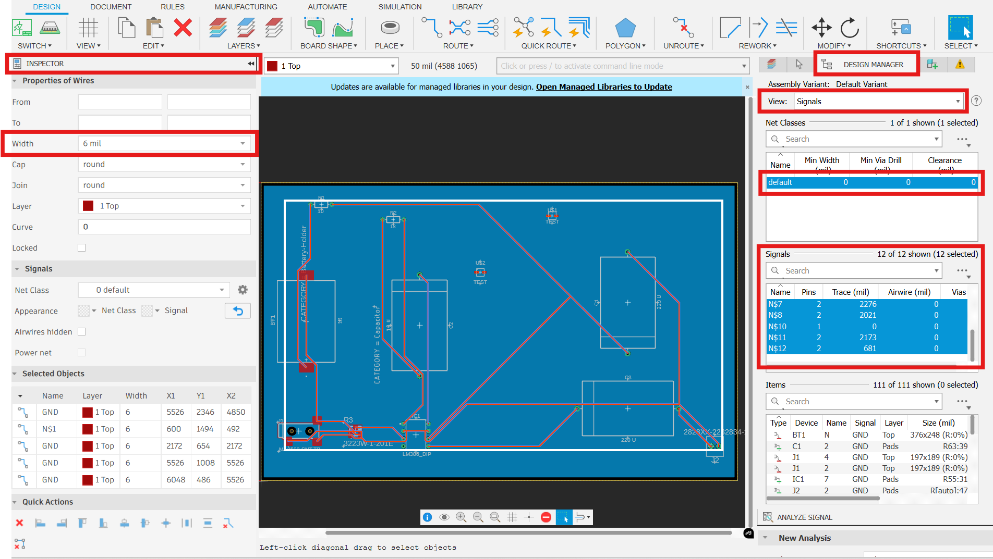Switch to the Manufacturing tab

pyautogui.click(x=245, y=7)
